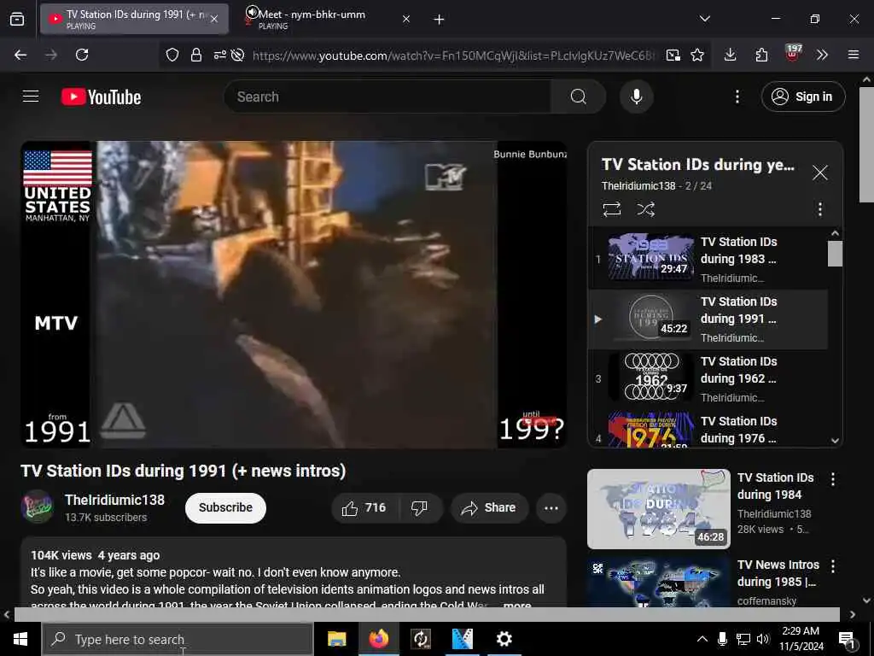Open TheIridiumic138 link in playlist header
The image size is (874, 656).
click(638, 185)
